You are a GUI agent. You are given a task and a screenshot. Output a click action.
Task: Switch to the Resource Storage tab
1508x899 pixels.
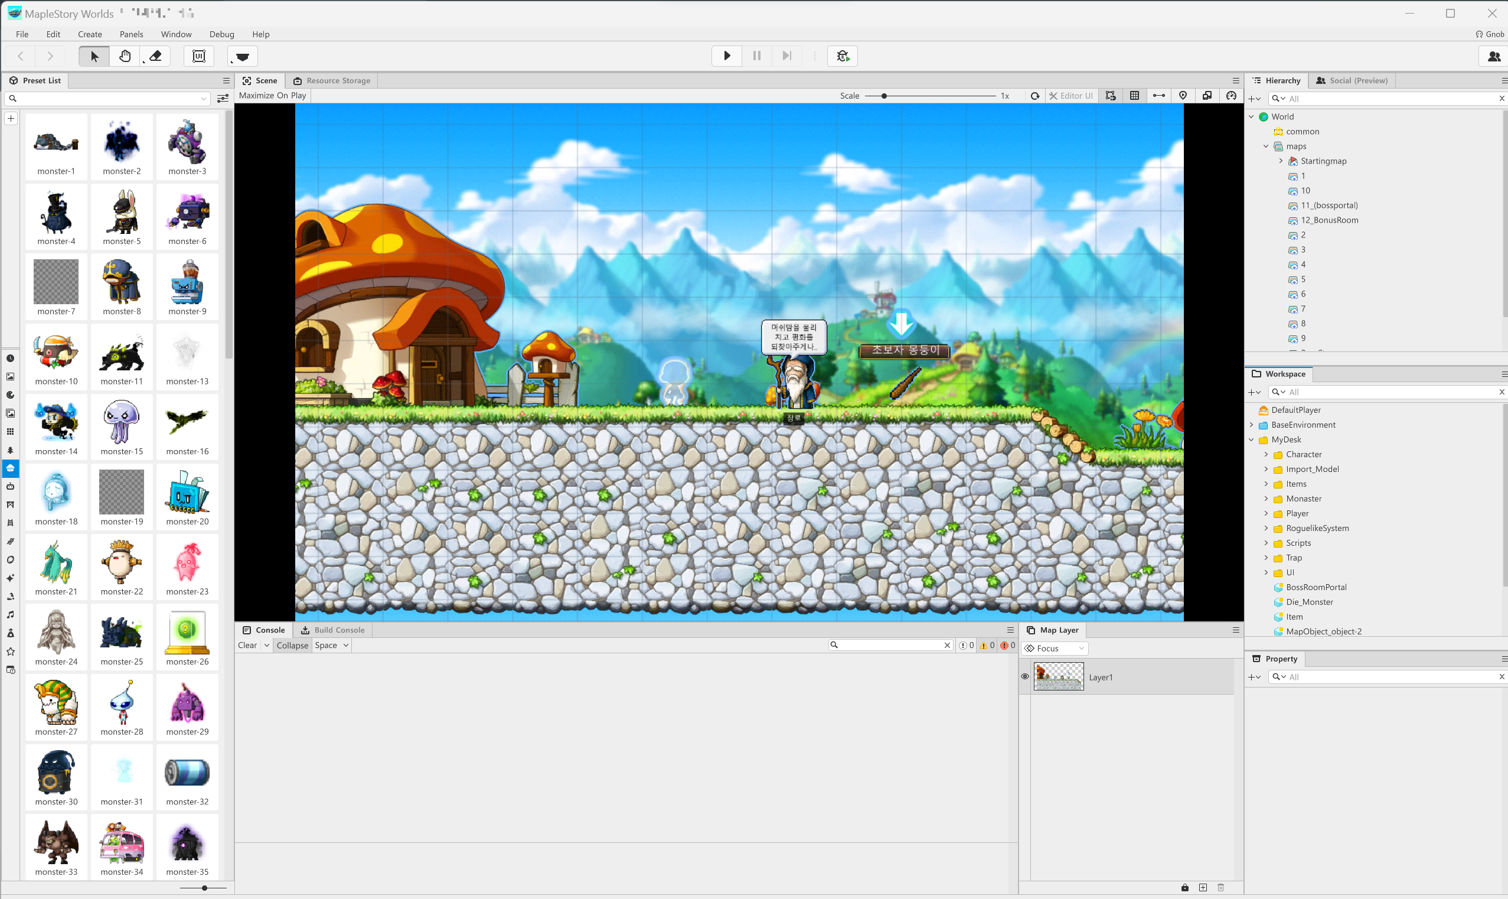click(332, 80)
